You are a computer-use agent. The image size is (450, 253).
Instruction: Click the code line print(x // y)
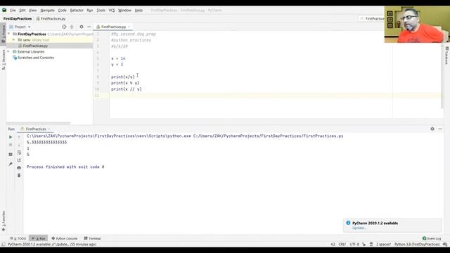[x=127, y=89]
